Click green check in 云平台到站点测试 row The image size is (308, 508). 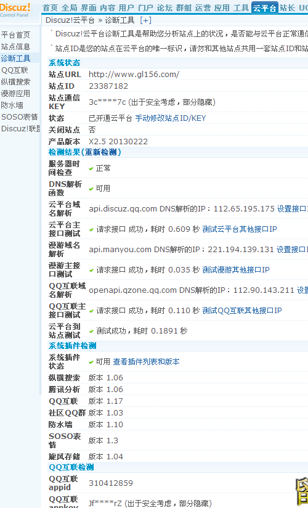(91, 332)
